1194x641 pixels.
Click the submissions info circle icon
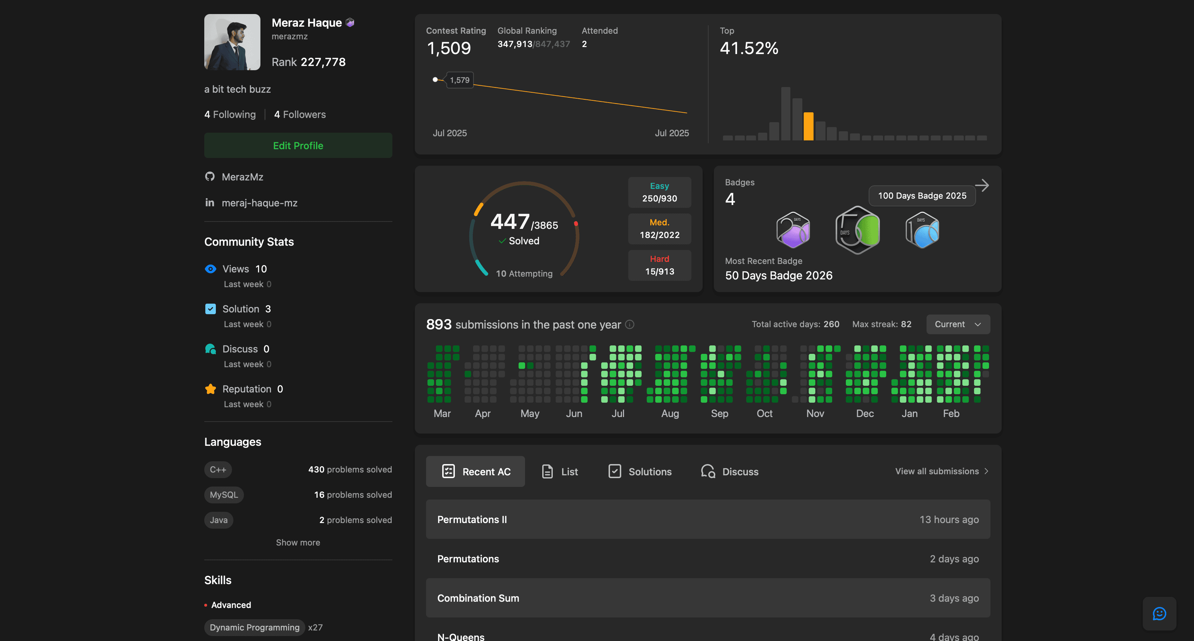pos(629,324)
